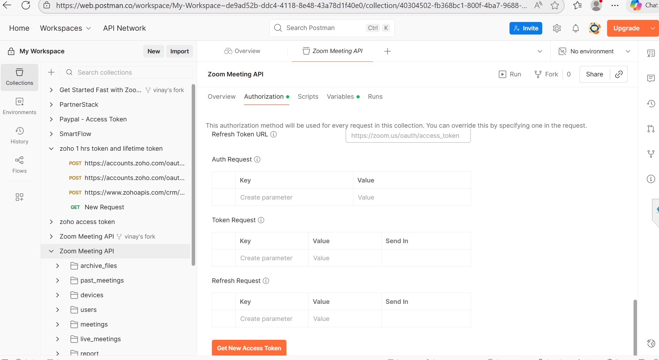Open the No environment dropdown

click(x=595, y=51)
